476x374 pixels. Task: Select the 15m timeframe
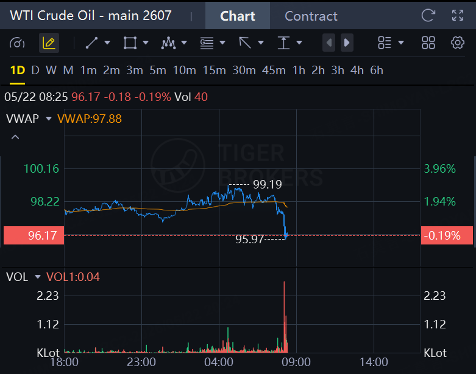[215, 71]
